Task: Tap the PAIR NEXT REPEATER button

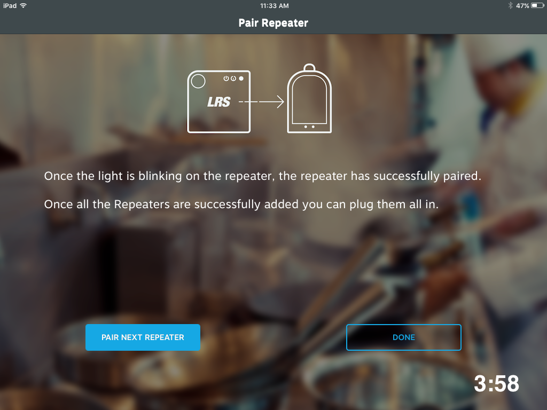Action: click(143, 337)
